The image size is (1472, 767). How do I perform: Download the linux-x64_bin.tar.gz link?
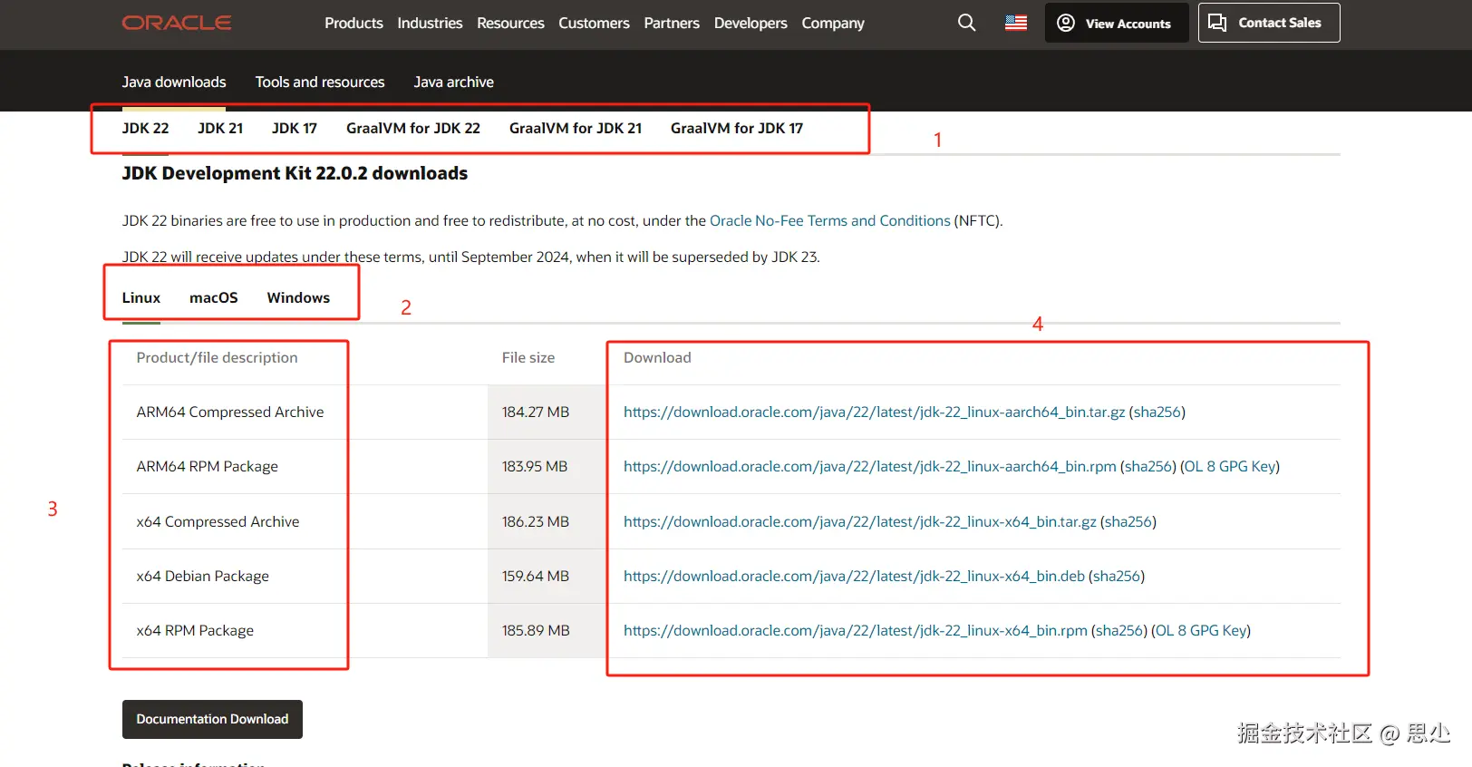tap(860, 521)
